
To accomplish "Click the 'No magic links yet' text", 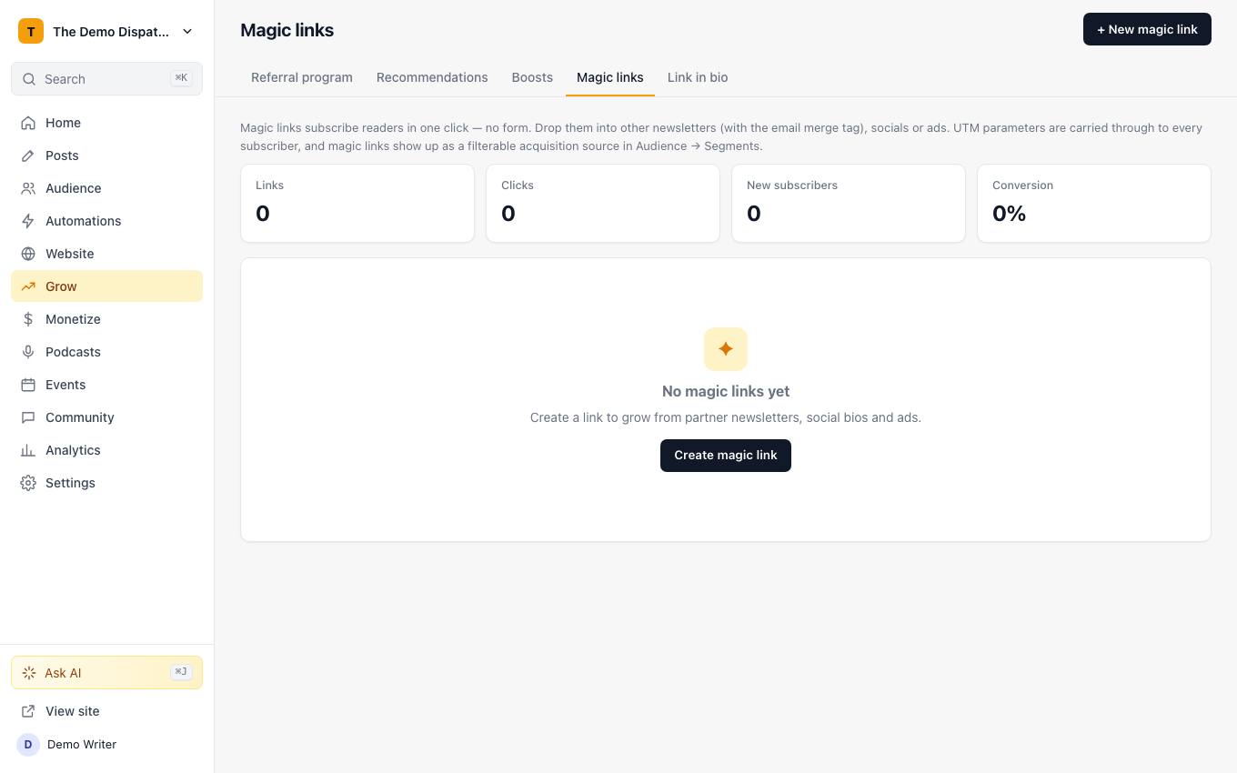I will tap(726, 391).
